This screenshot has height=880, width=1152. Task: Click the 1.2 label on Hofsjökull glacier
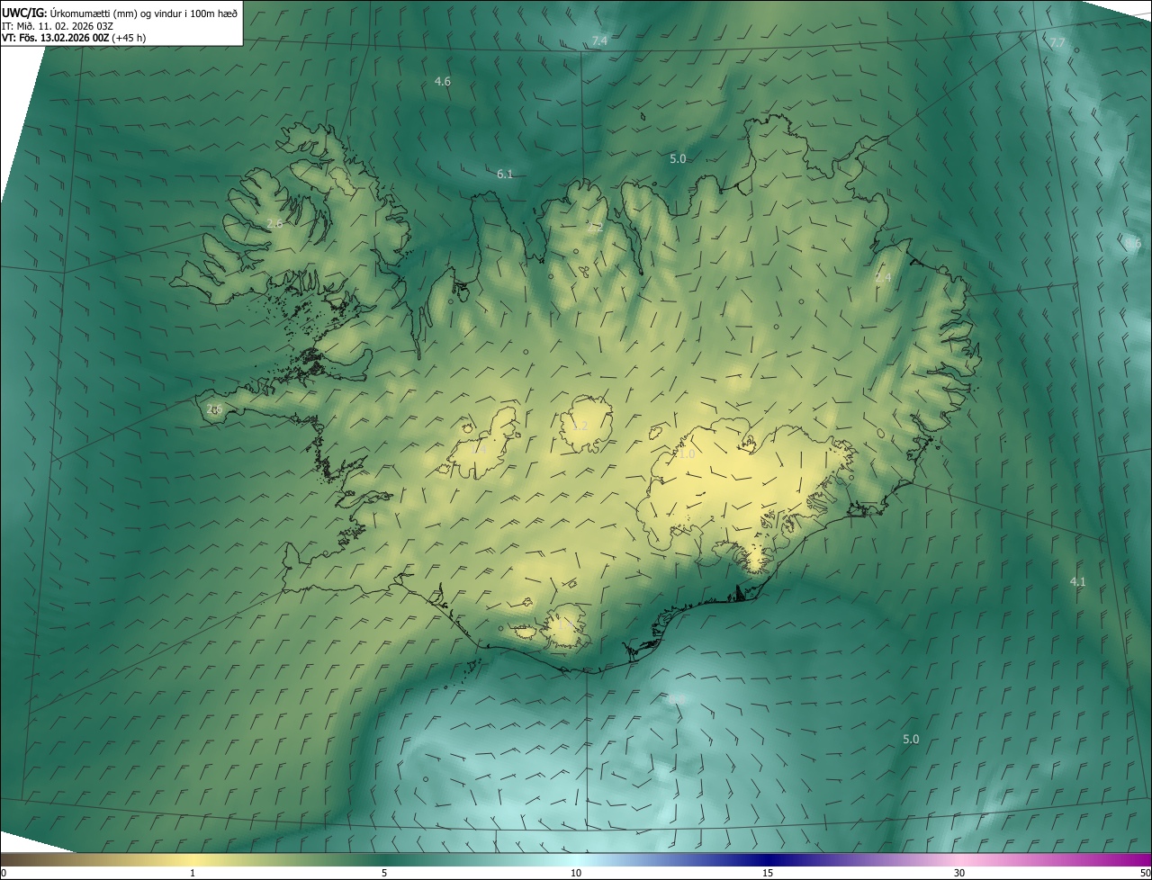pyautogui.click(x=580, y=426)
